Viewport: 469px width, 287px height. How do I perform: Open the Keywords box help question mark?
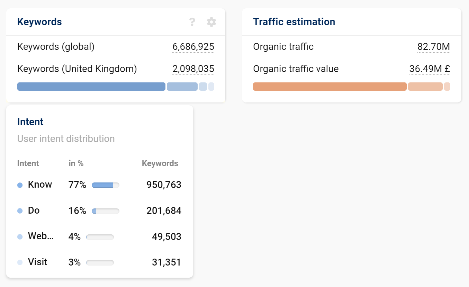point(192,22)
